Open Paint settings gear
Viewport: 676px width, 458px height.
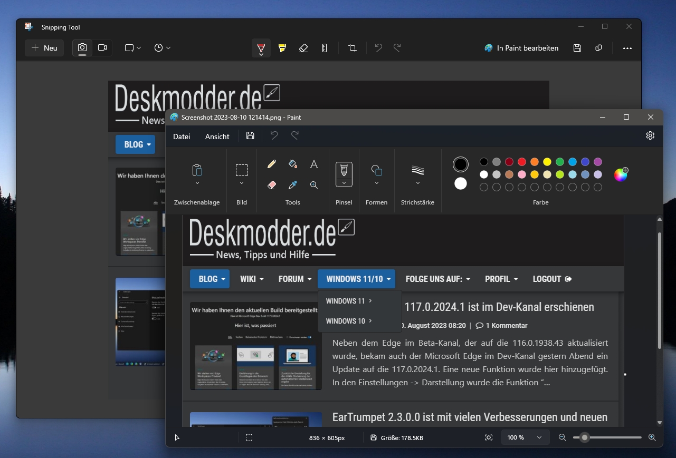650,135
